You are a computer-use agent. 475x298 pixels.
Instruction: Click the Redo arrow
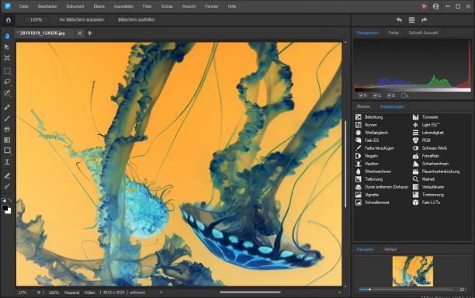click(424, 20)
